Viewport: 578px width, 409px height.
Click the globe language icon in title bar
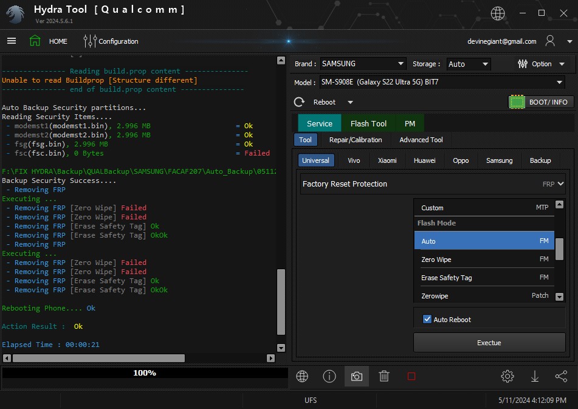click(x=497, y=13)
